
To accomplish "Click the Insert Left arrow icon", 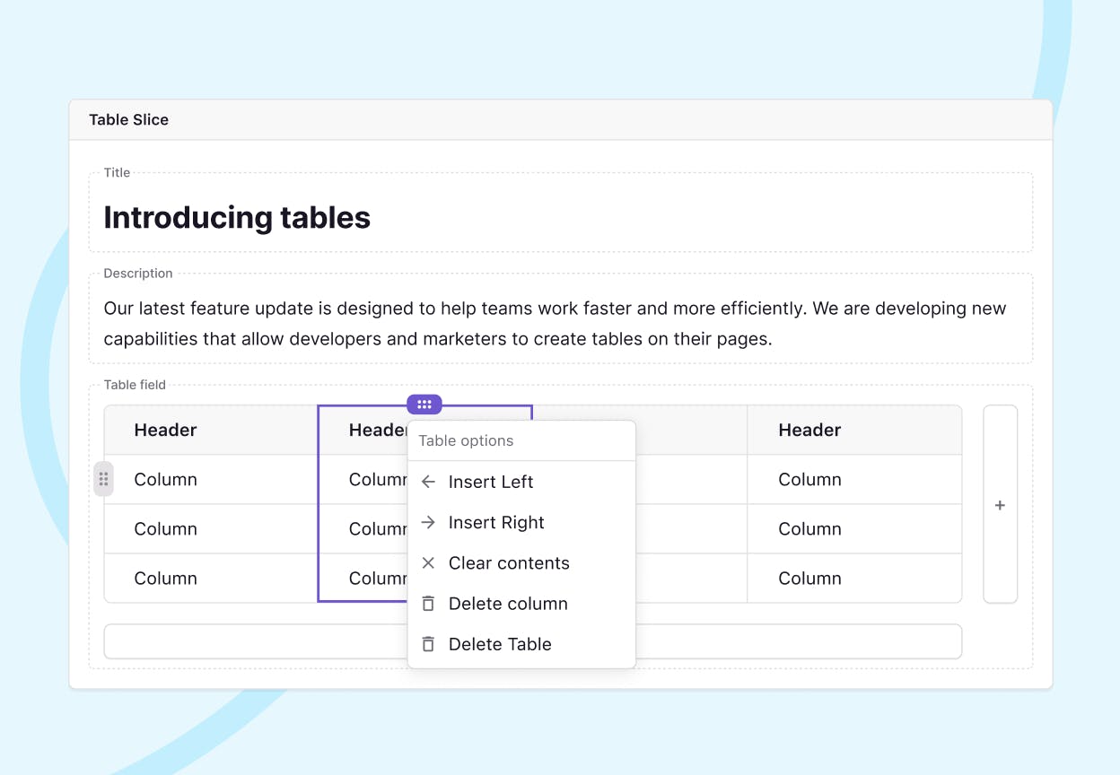I will pos(429,482).
